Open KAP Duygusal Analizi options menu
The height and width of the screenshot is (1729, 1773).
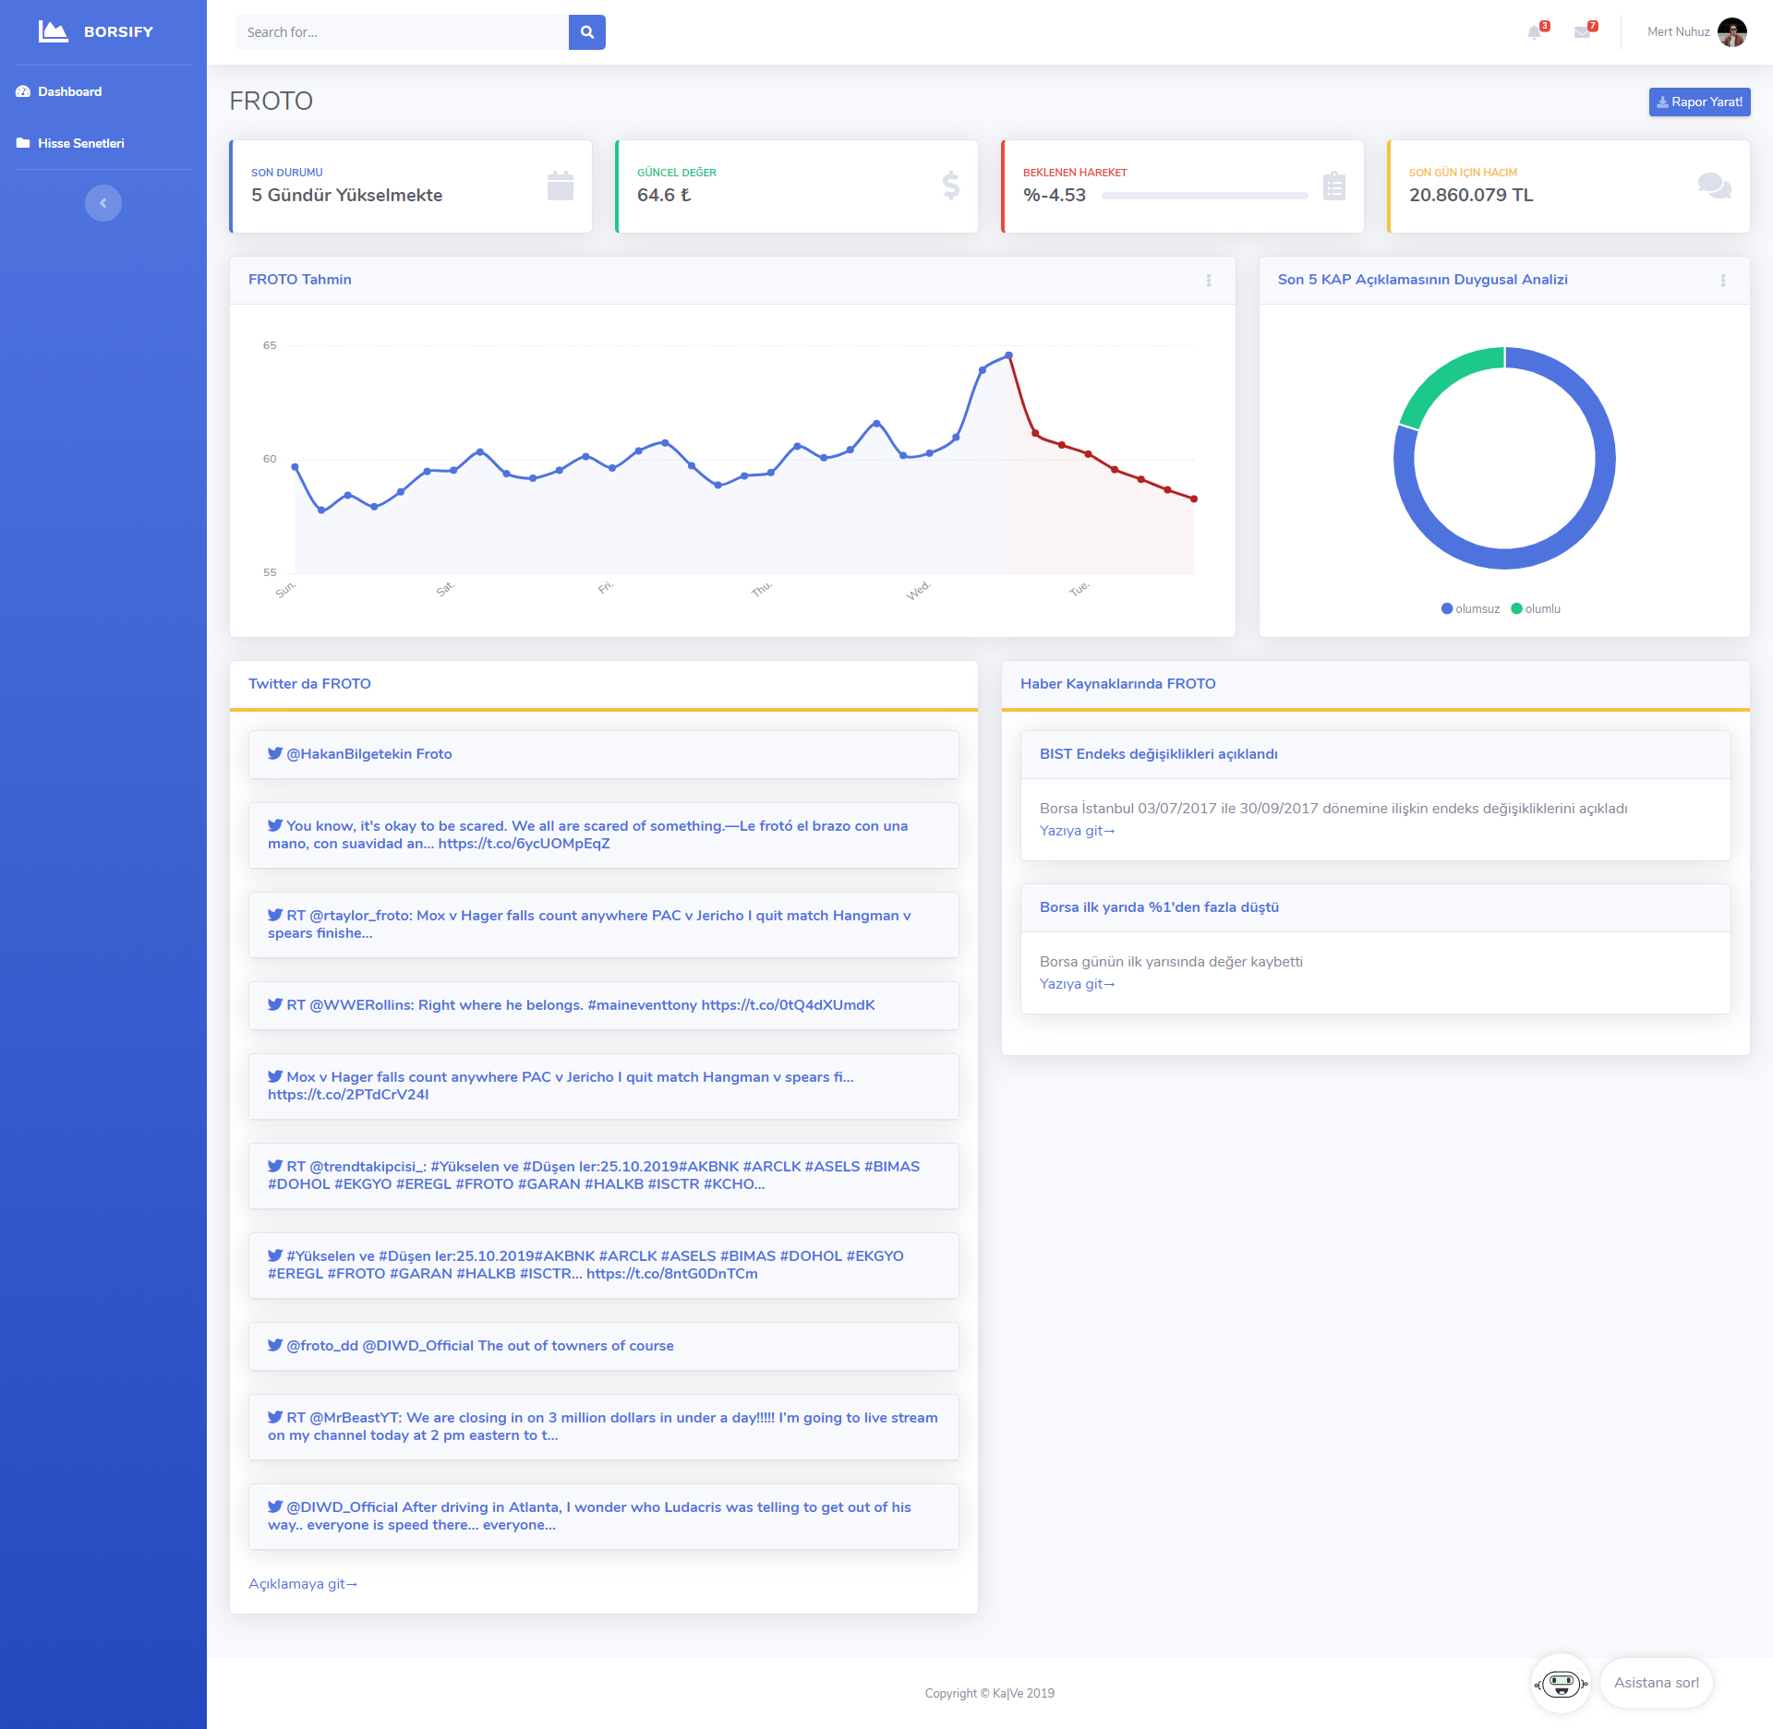pos(1722,281)
